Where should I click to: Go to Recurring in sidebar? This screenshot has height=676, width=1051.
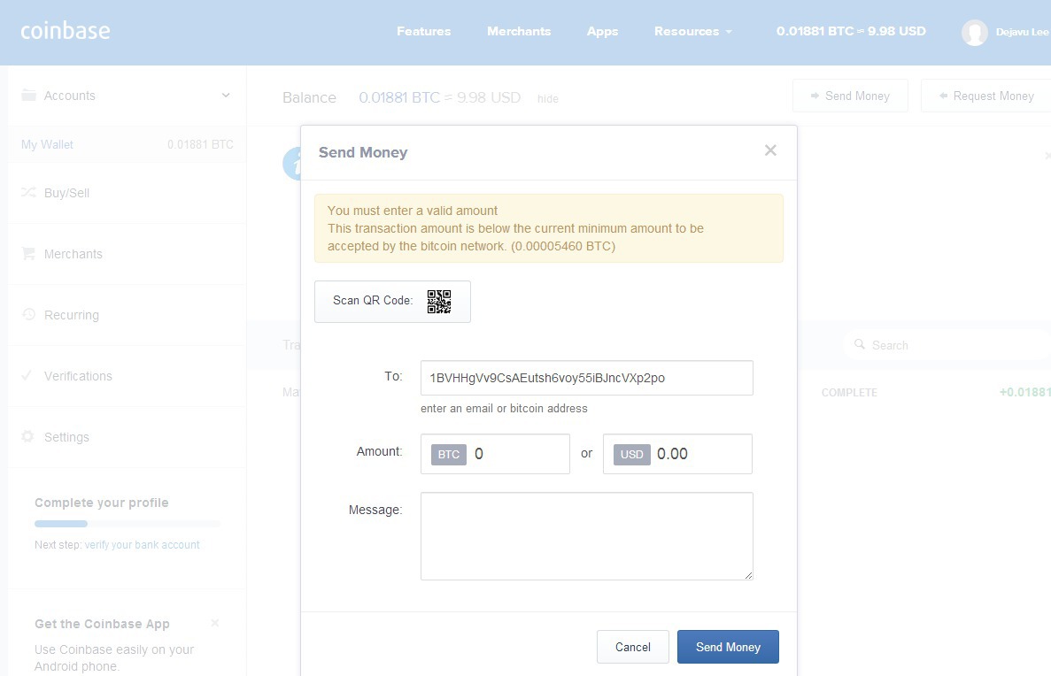point(127,315)
